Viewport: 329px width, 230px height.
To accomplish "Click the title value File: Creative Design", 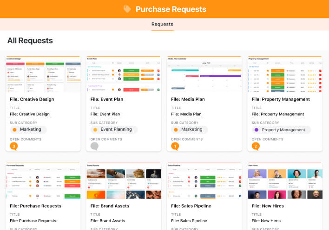I will [30, 114].
